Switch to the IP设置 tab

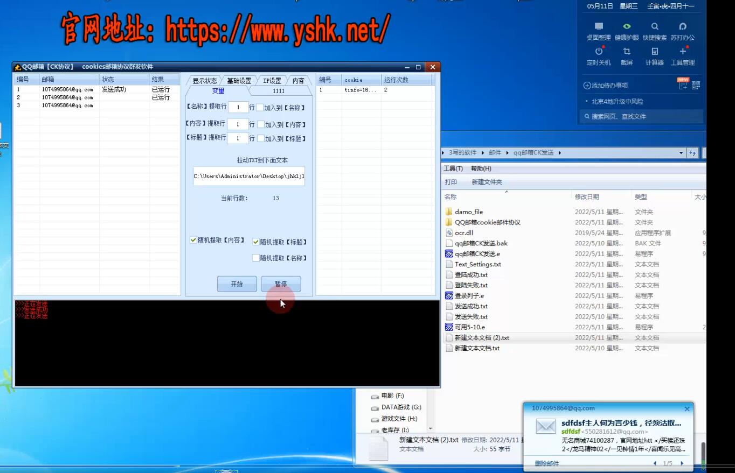(x=272, y=81)
